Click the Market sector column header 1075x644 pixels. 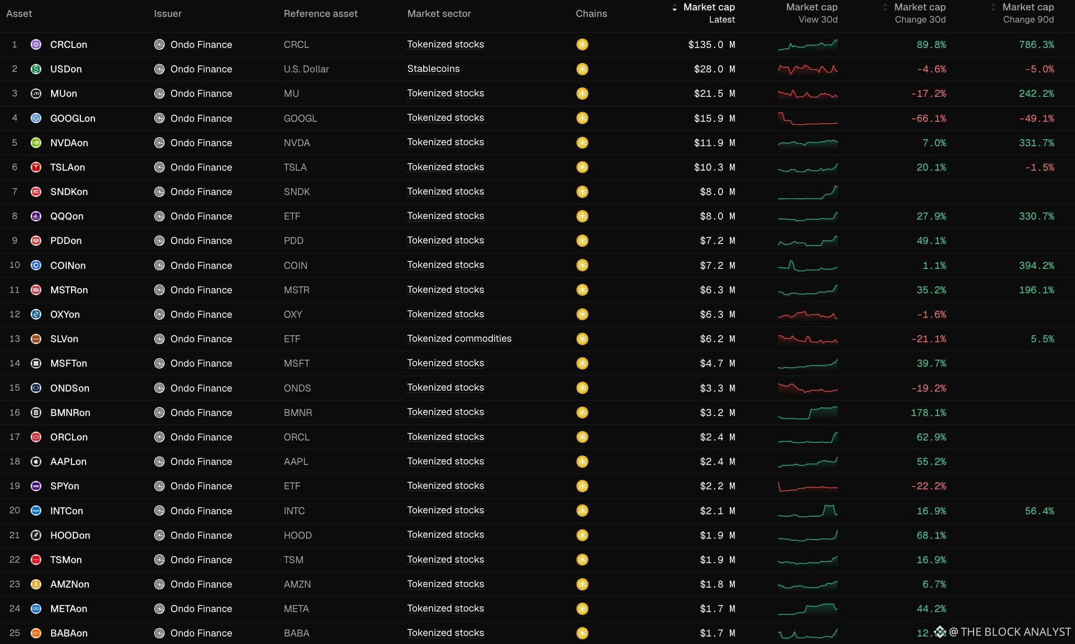click(x=439, y=14)
